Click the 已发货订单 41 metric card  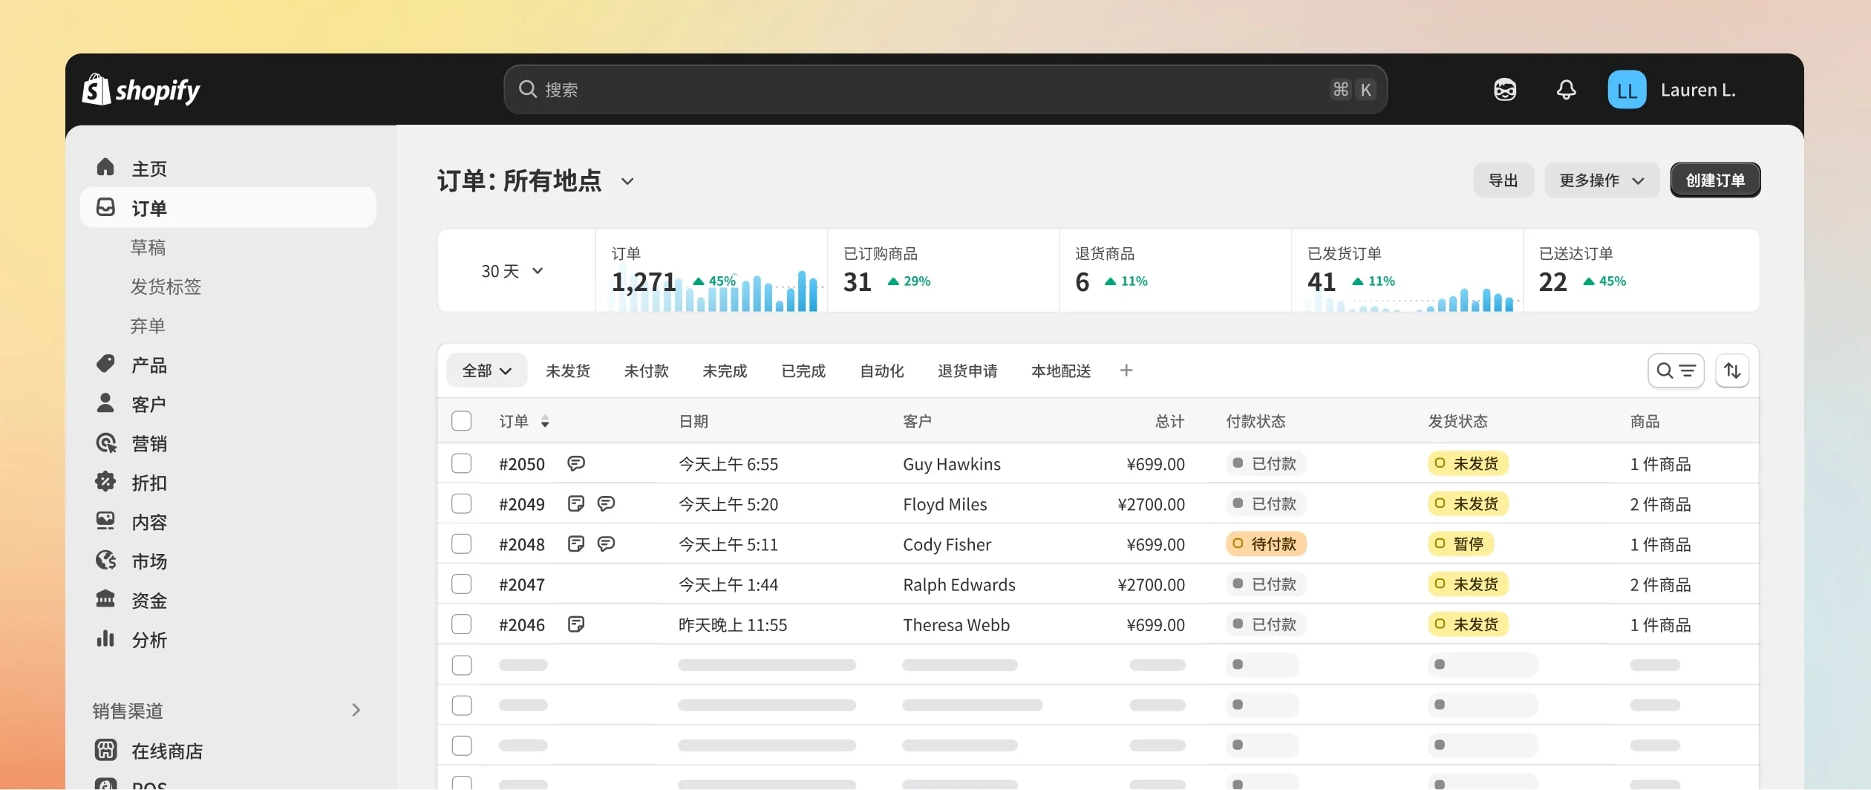coord(1407,271)
